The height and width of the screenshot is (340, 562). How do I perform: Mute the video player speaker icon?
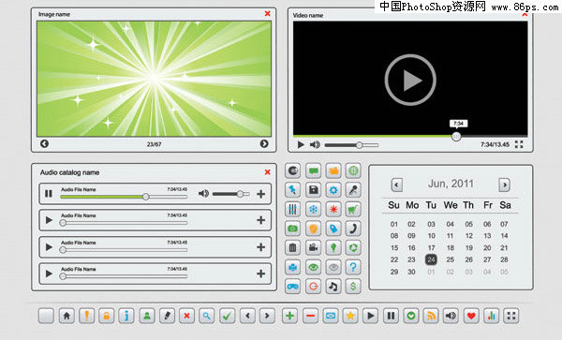click(x=315, y=144)
